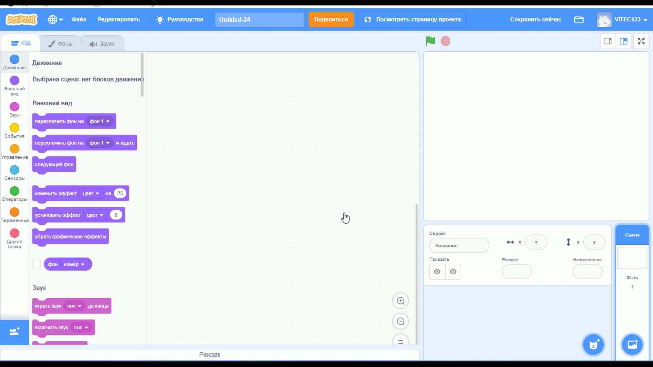Viewport: 653px width, 367px height.
Task: Open My Stuff folder icon
Action: coord(579,19)
